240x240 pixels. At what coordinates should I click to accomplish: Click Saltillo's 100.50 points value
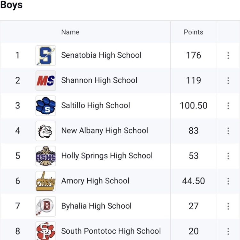click(x=194, y=106)
